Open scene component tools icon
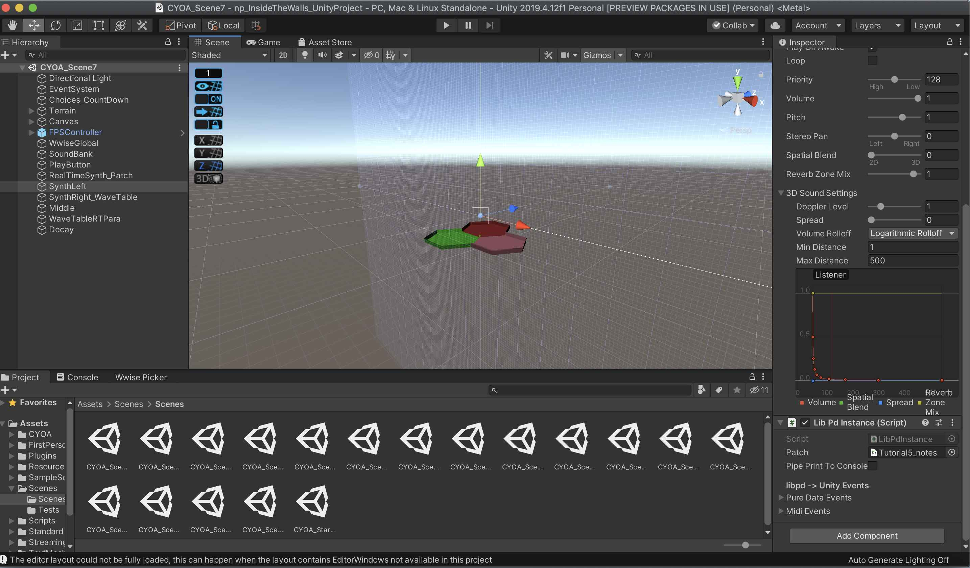 pos(548,55)
